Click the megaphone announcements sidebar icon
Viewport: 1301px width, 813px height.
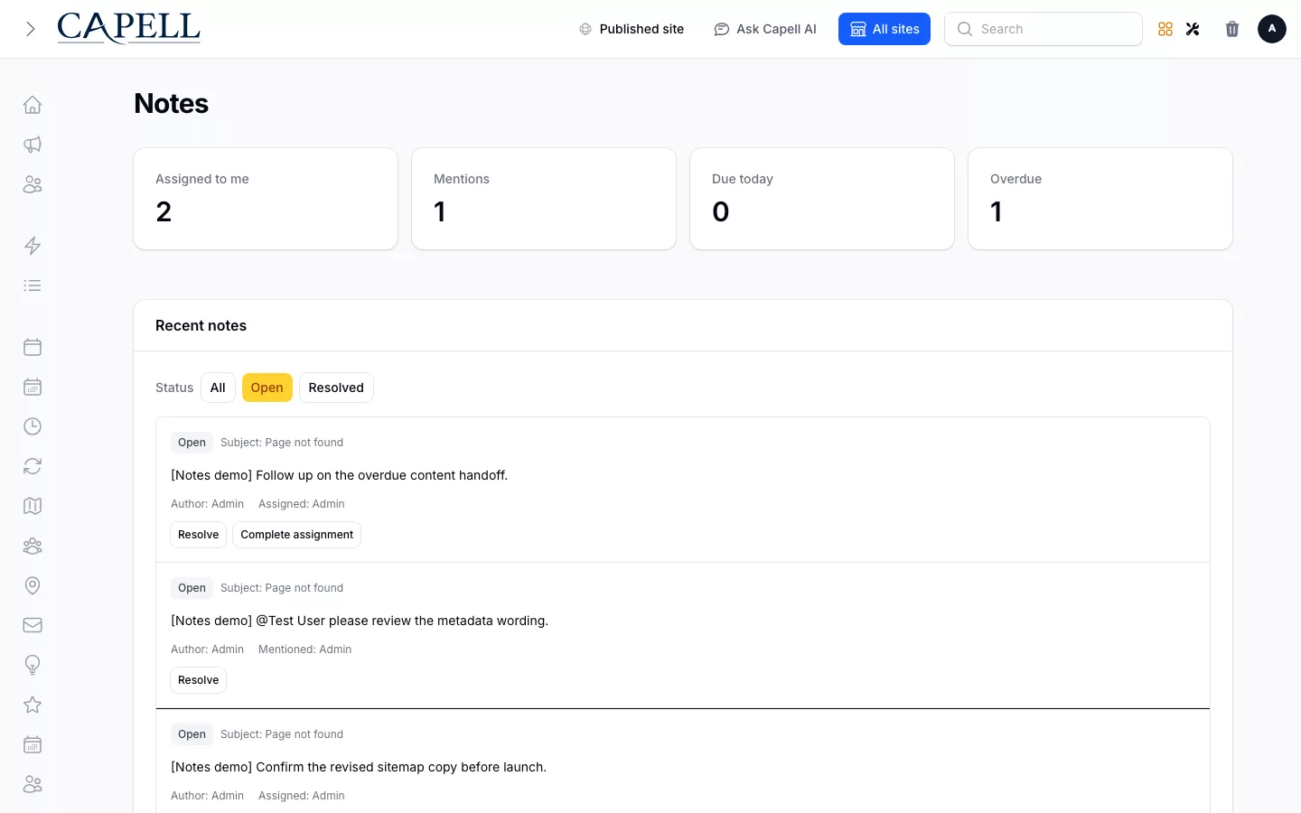(33, 145)
